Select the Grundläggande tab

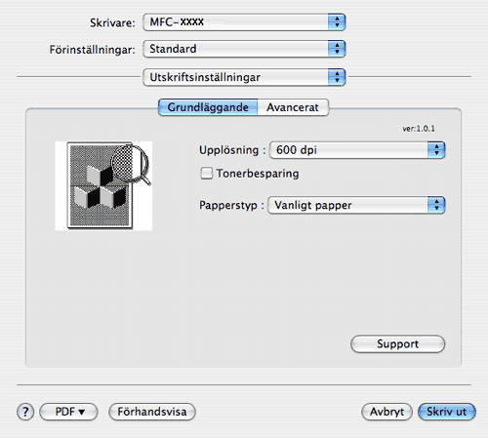(x=208, y=107)
